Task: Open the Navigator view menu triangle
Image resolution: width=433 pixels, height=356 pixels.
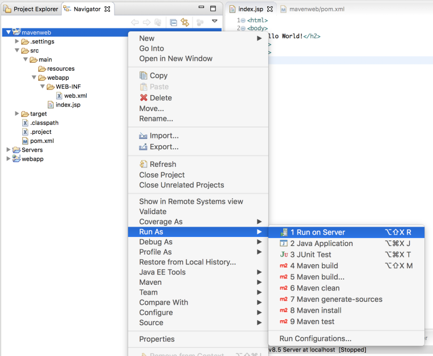Action: (215, 21)
